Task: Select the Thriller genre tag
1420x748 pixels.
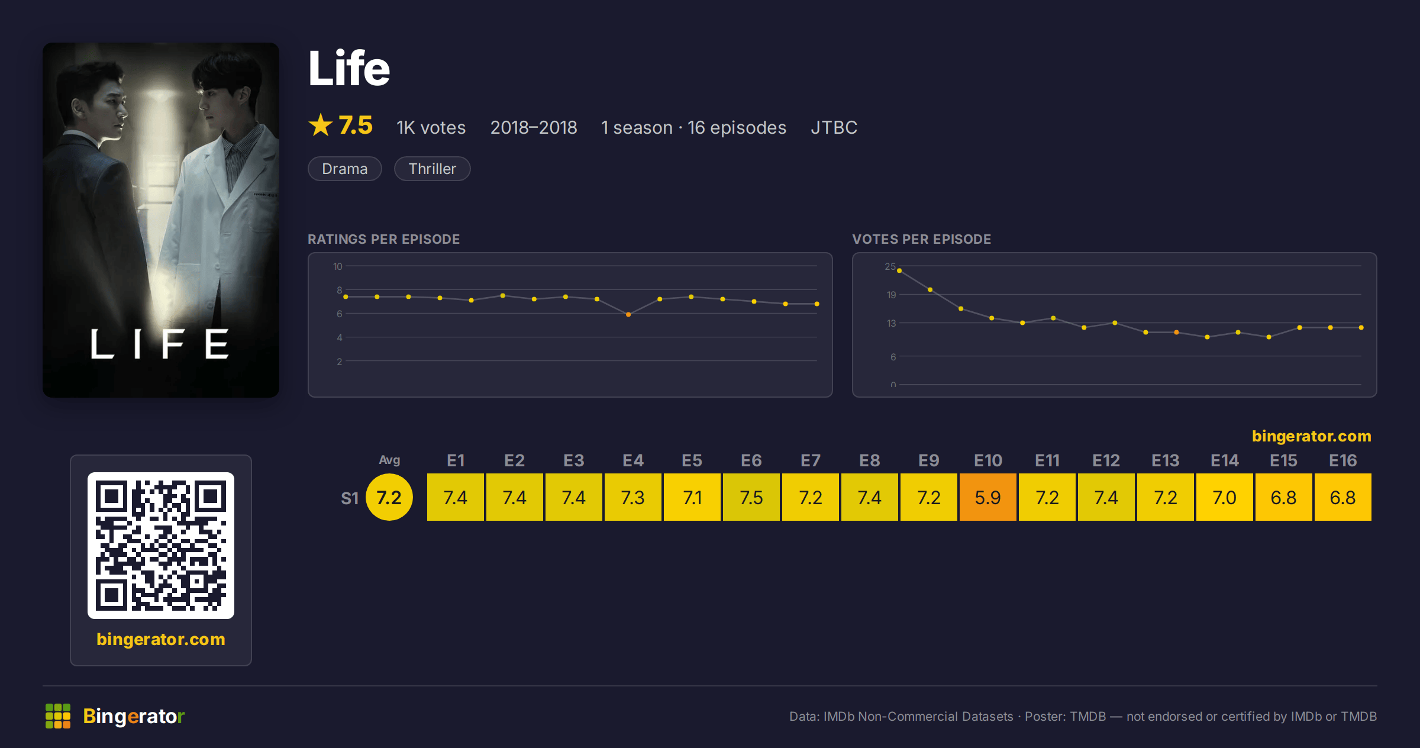Action: click(433, 169)
